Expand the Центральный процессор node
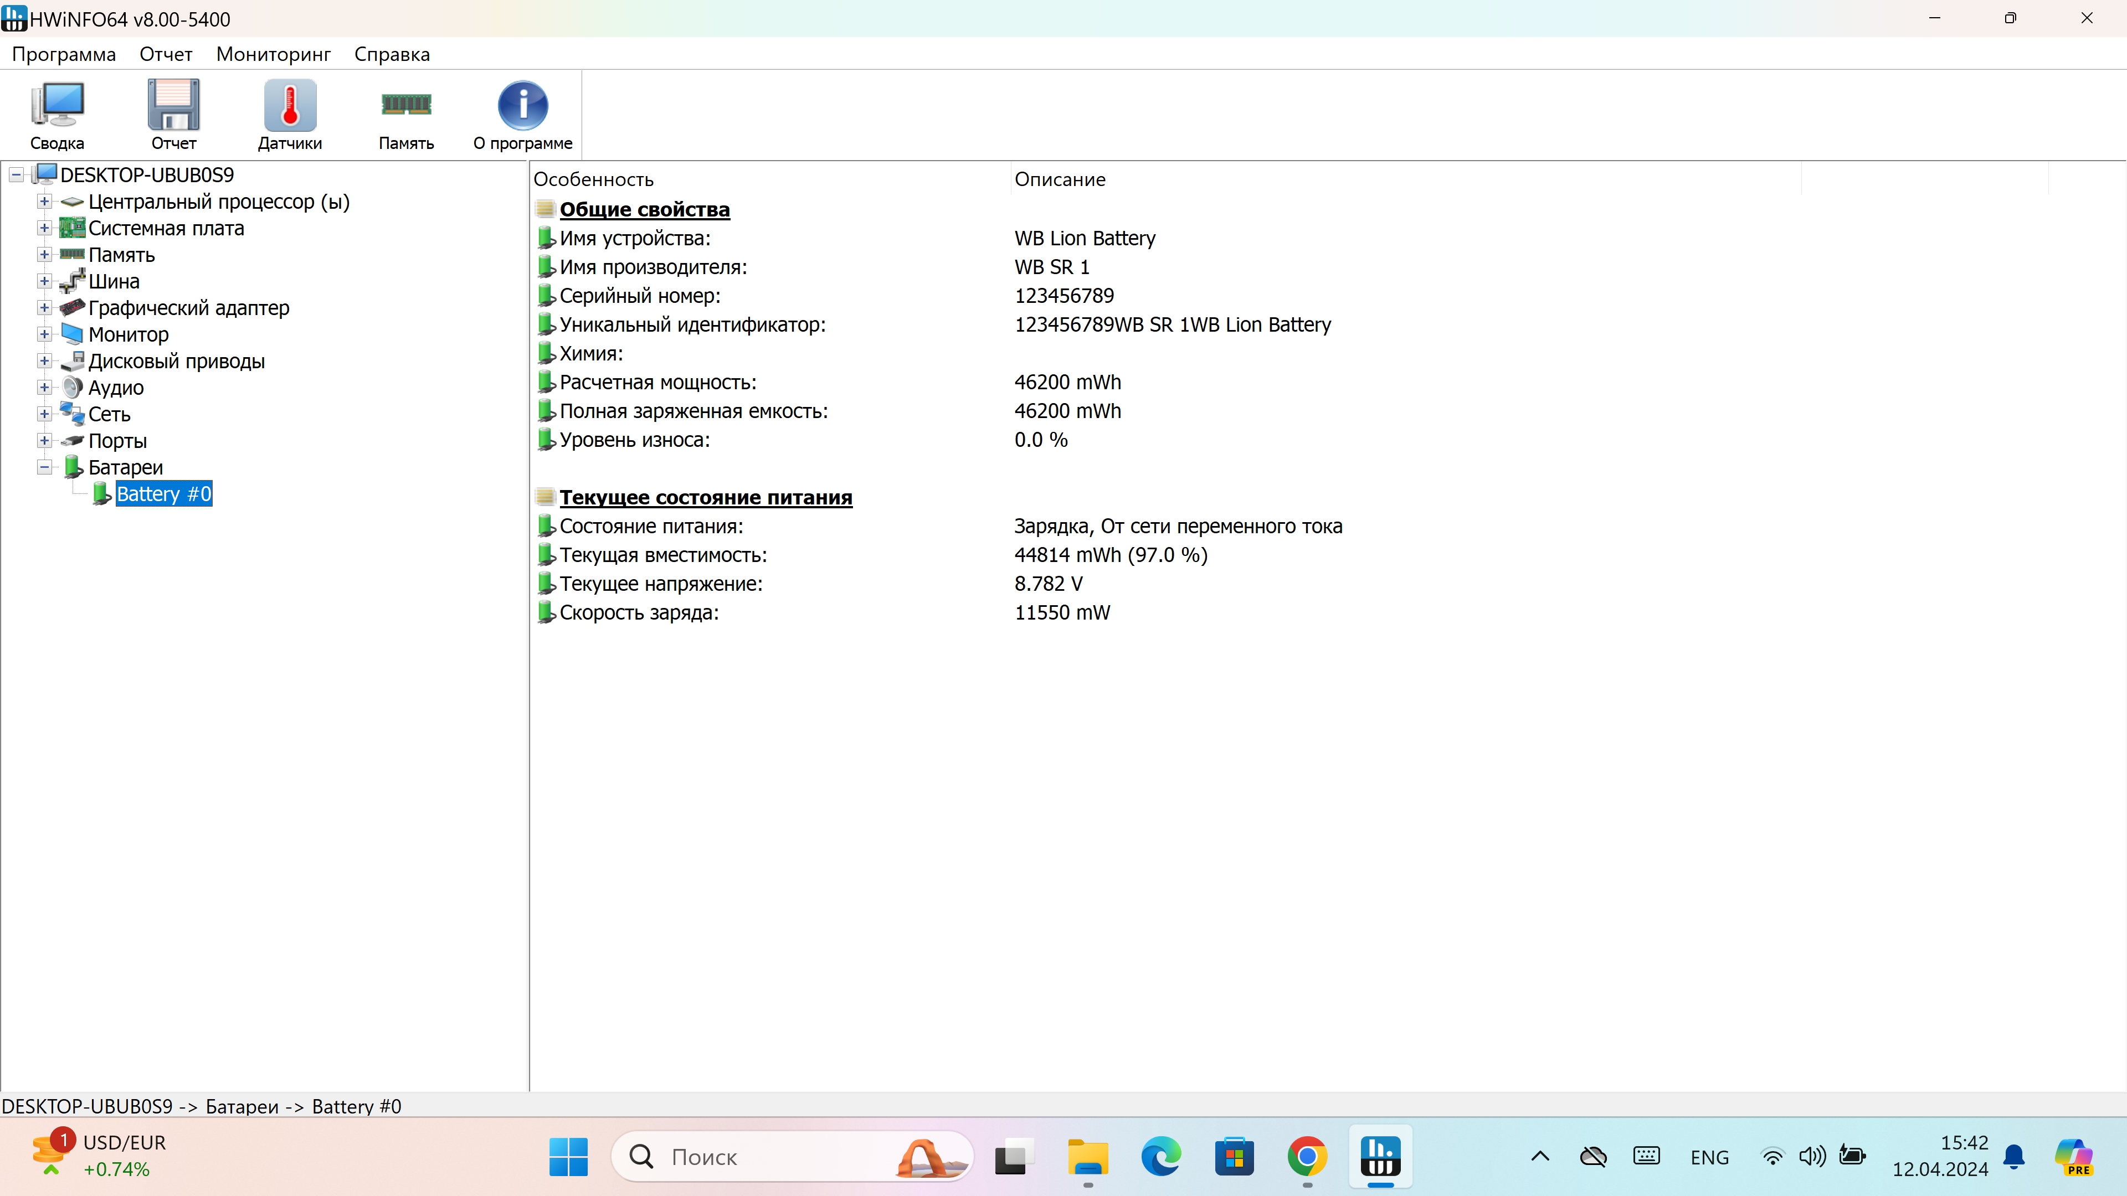 pos(44,202)
